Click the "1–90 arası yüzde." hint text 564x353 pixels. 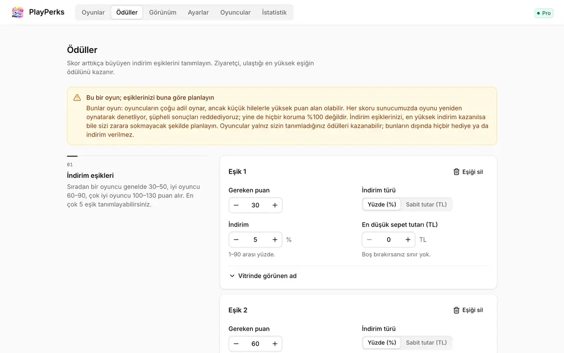(252, 254)
